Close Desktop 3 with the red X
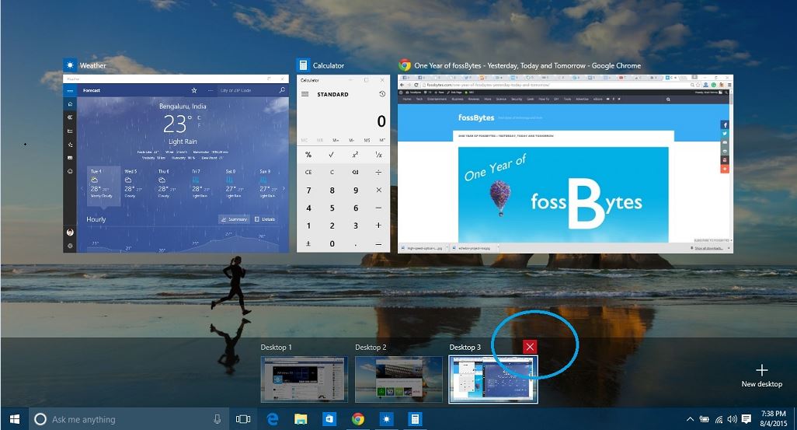797x430 pixels. [x=530, y=347]
